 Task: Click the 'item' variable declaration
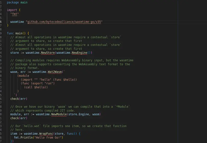[x=14, y=134]
